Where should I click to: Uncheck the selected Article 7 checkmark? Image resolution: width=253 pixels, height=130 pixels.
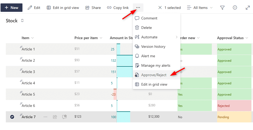12,117
